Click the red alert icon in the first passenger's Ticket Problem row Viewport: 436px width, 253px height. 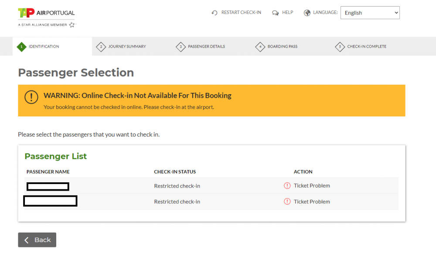click(287, 186)
